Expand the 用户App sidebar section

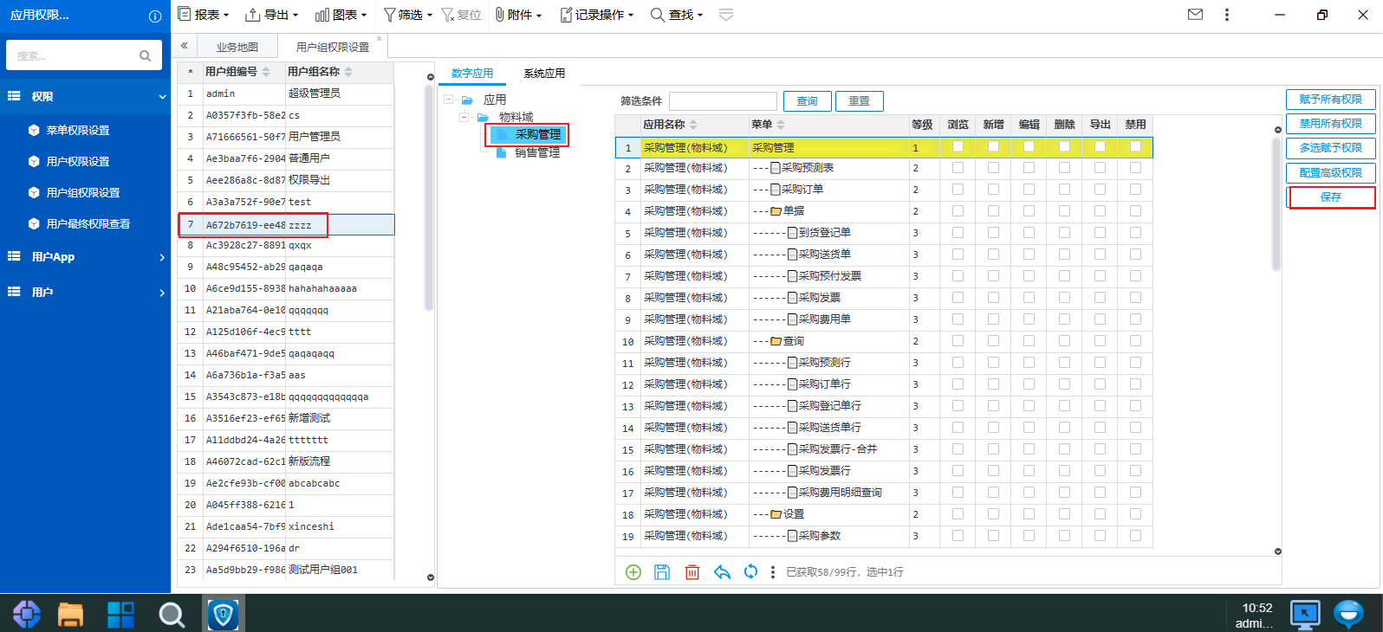click(162, 257)
